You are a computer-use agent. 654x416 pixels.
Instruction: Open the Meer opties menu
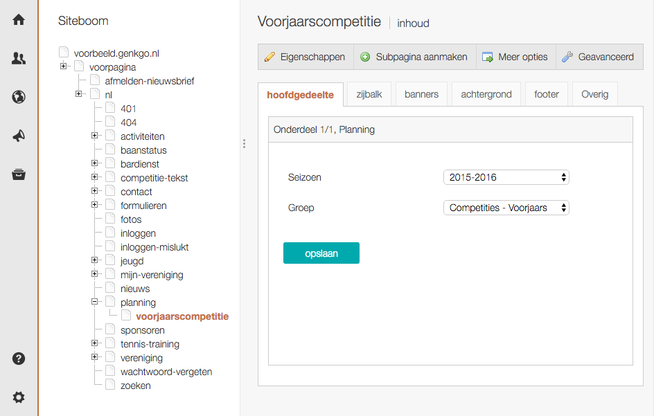(x=515, y=57)
